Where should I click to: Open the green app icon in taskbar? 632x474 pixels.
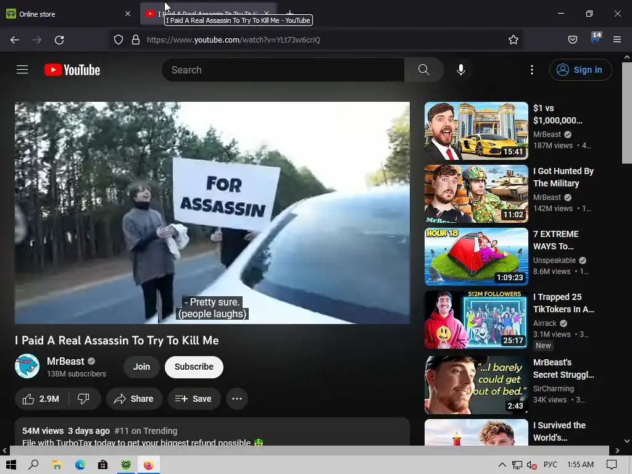click(126, 465)
